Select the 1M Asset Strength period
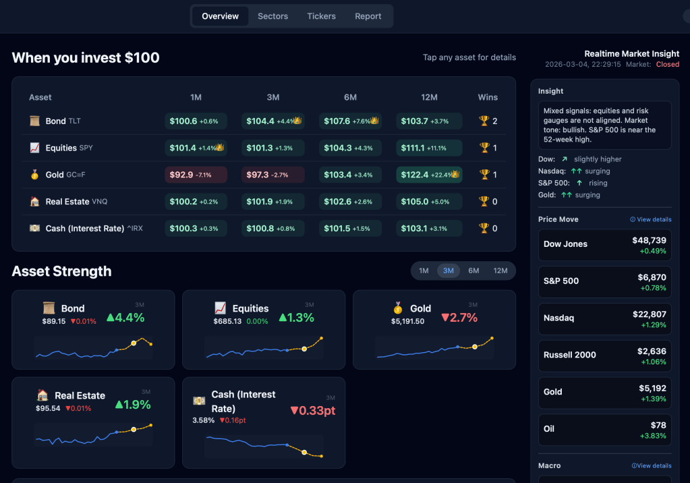 (424, 271)
